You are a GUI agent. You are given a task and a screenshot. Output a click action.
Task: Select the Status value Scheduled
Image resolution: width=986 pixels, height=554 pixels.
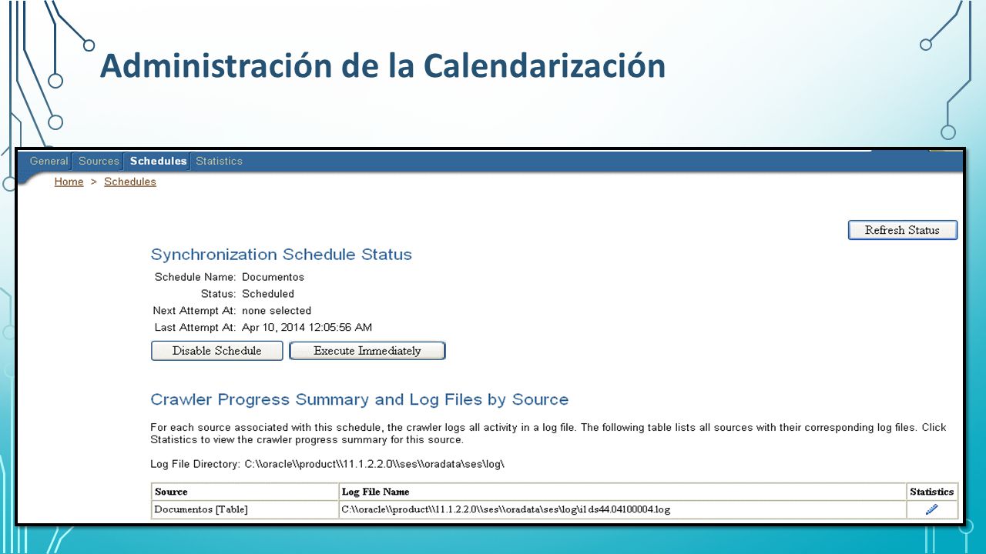268,294
